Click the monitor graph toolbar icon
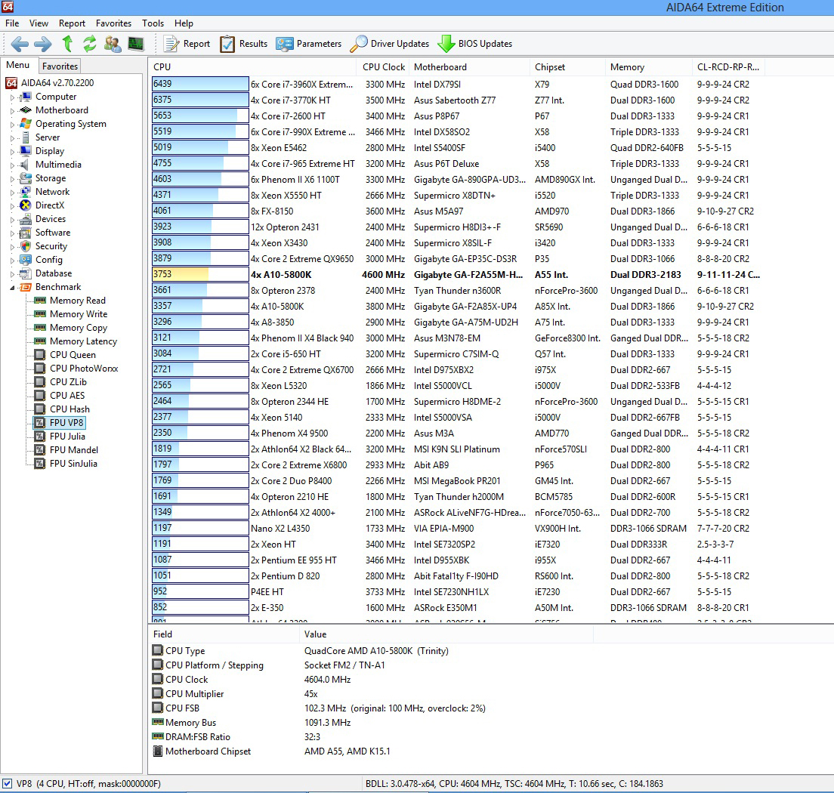834x793 pixels. [x=136, y=44]
